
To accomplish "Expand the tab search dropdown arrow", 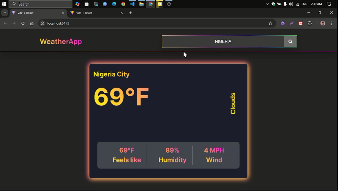I will [x=4, y=13].
